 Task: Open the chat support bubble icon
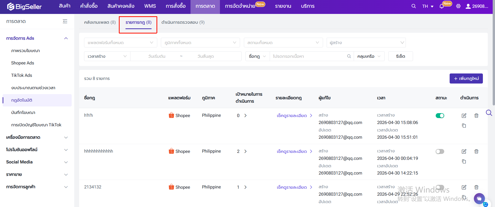(479, 198)
